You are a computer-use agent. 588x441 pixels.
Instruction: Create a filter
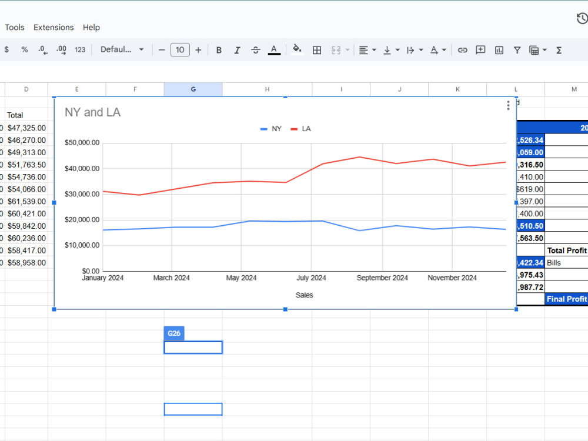pyautogui.click(x=517, y=50)
